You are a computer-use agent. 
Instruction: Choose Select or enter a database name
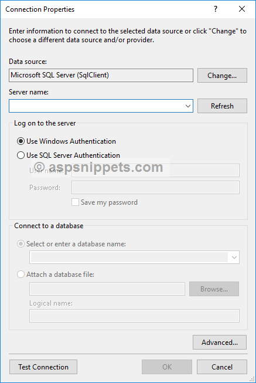(21, 244)
